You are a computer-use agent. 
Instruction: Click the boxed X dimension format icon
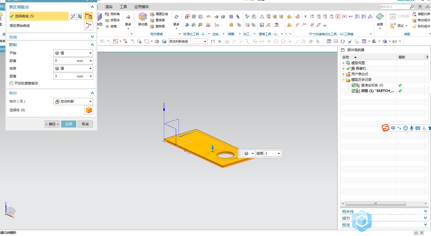click(338, 16)
